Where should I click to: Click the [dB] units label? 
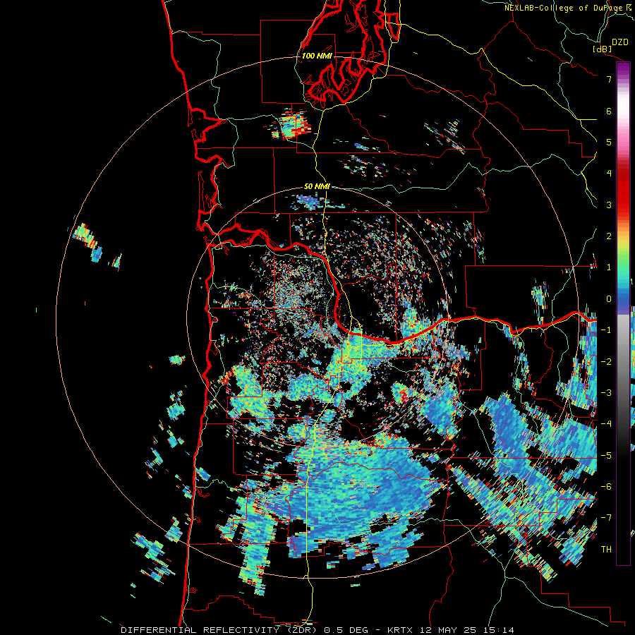click(602, 49)
